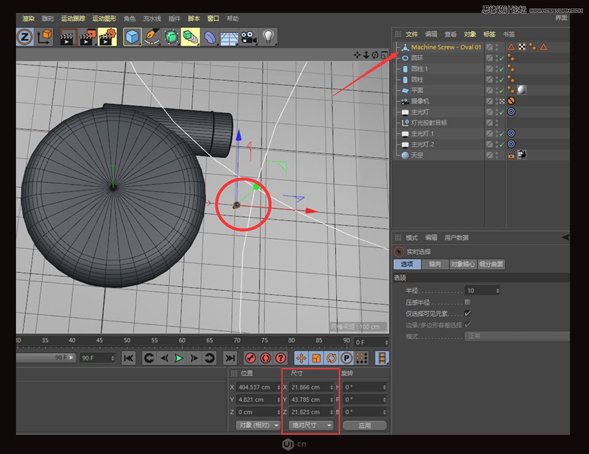Image resolution: width=589 pixels, height=454 pixels.
Task: Click the floor/plane icon in the toolbar
Action: coord(229,37)
